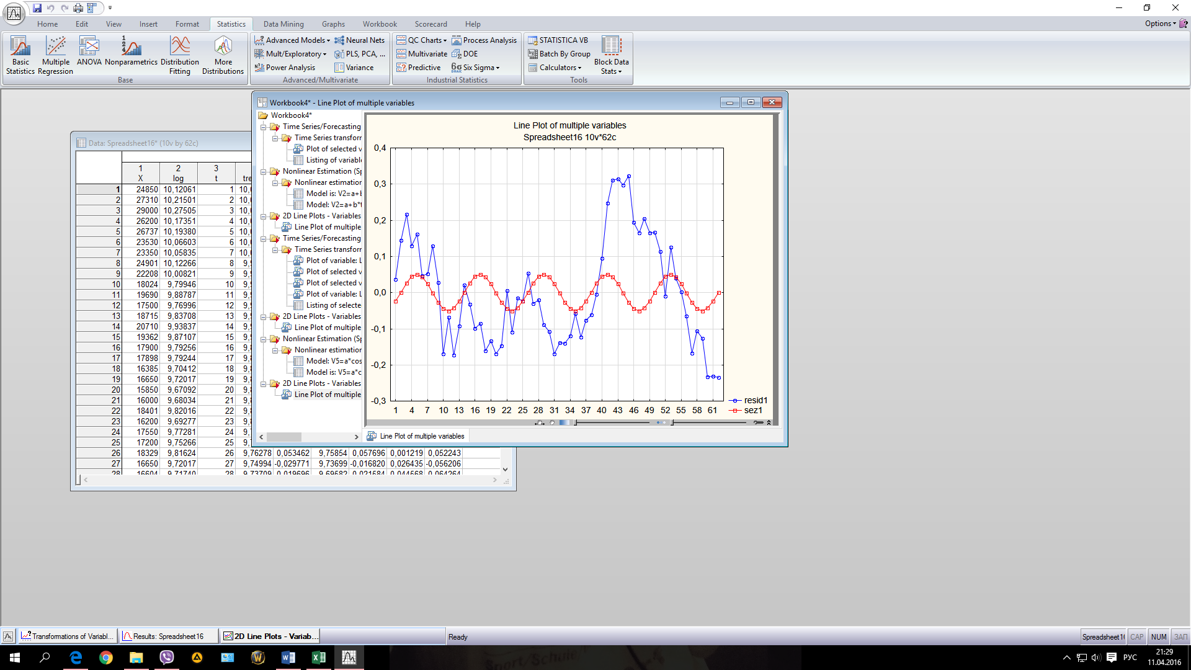Select 'Plot of variable' tree item

pyautogui.click(x=331, y=261)
